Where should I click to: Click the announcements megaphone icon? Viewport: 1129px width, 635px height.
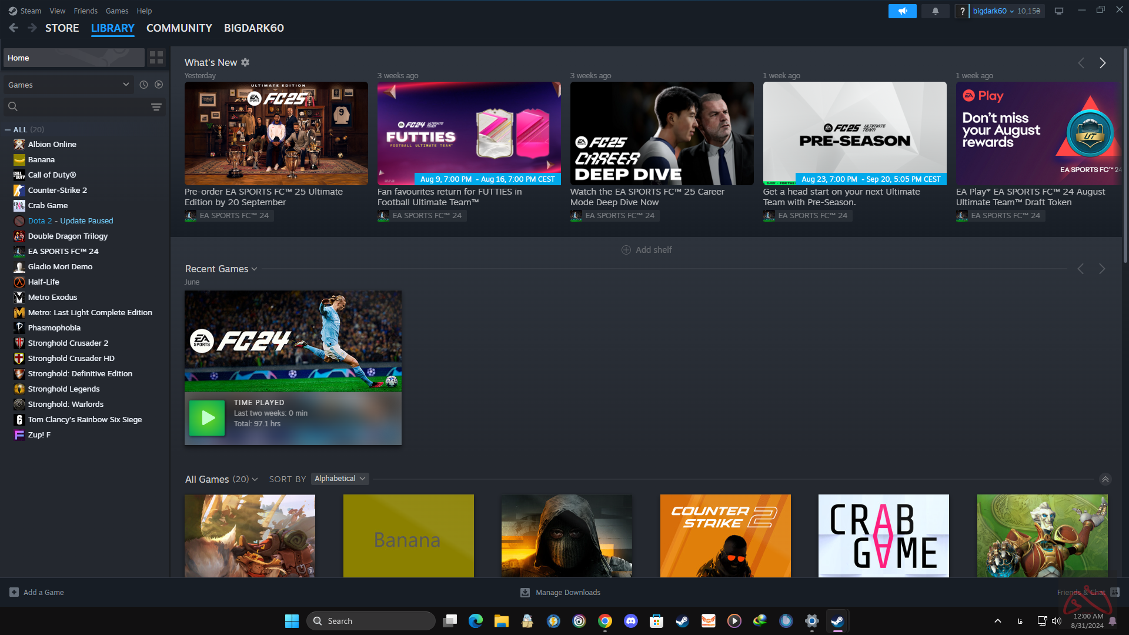902,11
